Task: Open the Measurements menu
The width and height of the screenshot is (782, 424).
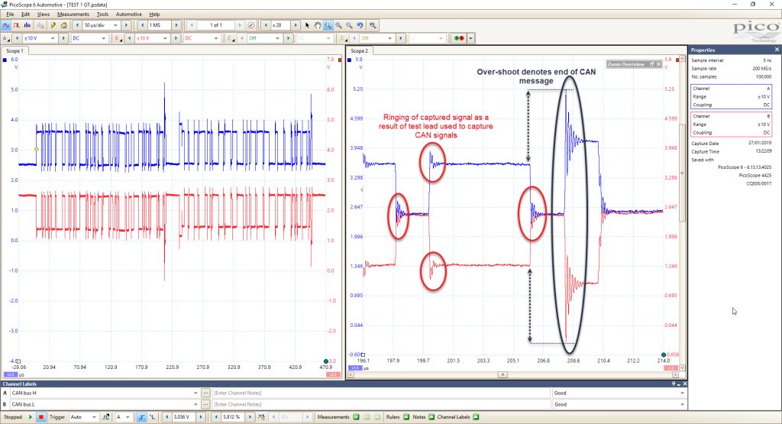Action: (73, 14)
